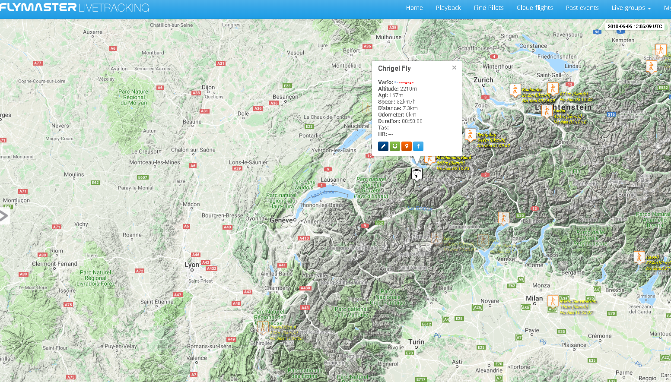The height and width of the screenshot is (382, 671).
Task: Click the Duration 00:58:00 value
Action: [412, 121]
